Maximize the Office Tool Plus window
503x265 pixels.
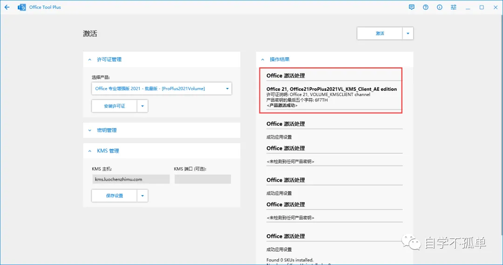pos(482,7)
